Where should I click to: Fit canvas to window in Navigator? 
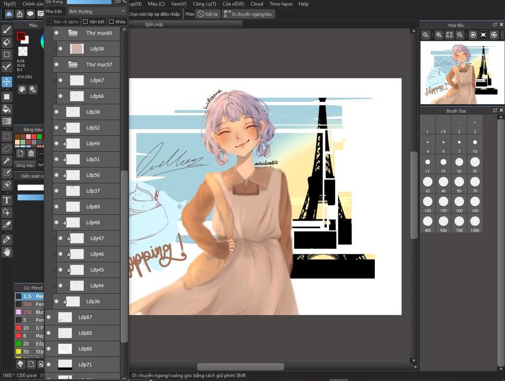tap(449, 35)
